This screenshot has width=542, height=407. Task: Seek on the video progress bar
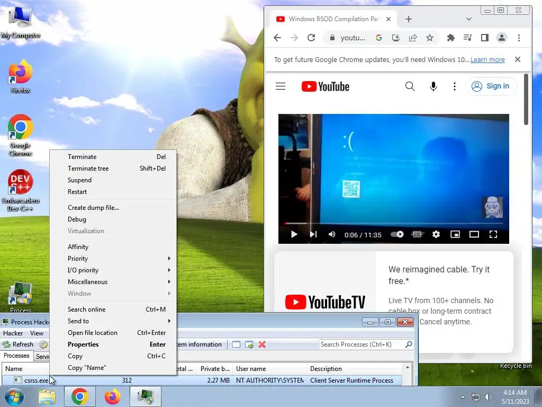click(x=394, y=224)
